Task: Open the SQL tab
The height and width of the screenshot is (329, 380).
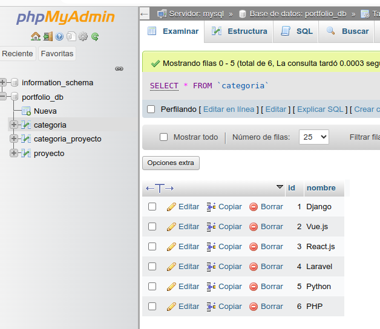Action: click(297, 31)
